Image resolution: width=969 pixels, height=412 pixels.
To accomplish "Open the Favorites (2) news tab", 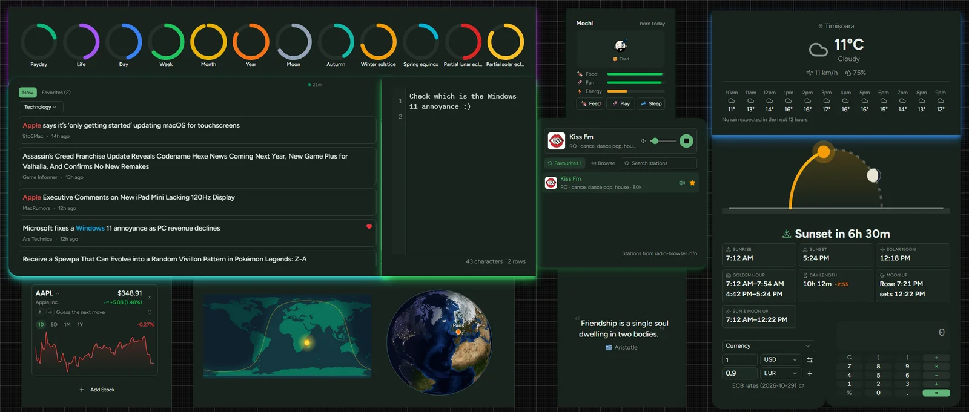I will coord(56,93).
